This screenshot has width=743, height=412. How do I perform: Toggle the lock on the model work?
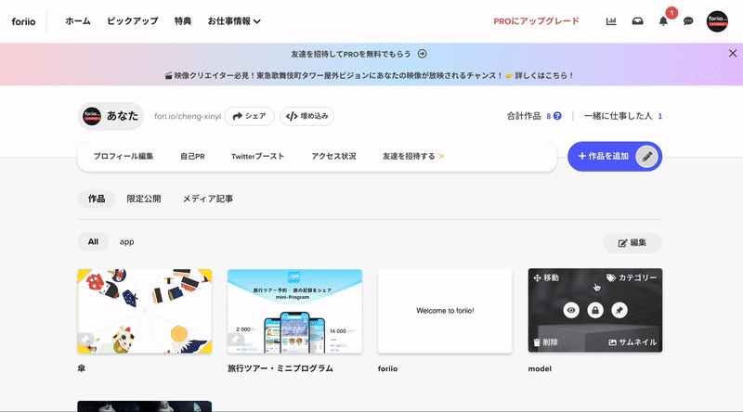tap(595, 310)
